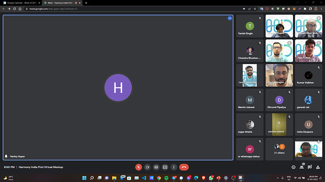Click the pin icon next to Harley Hyper

point(6,156)
